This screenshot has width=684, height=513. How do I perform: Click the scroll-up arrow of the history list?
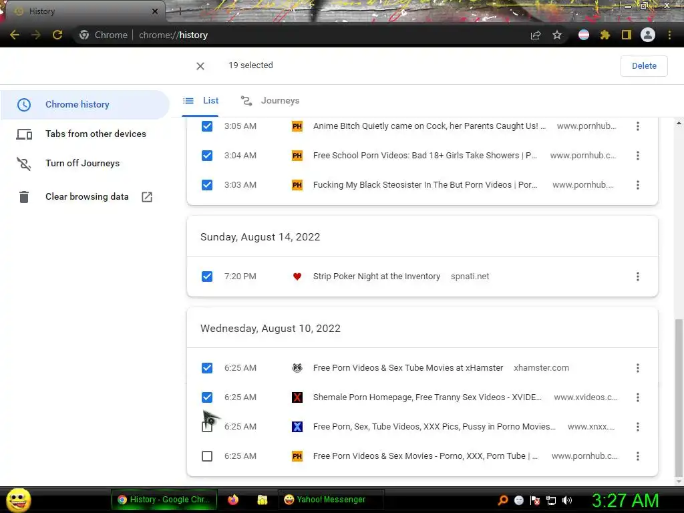click(x=679, y=124)
